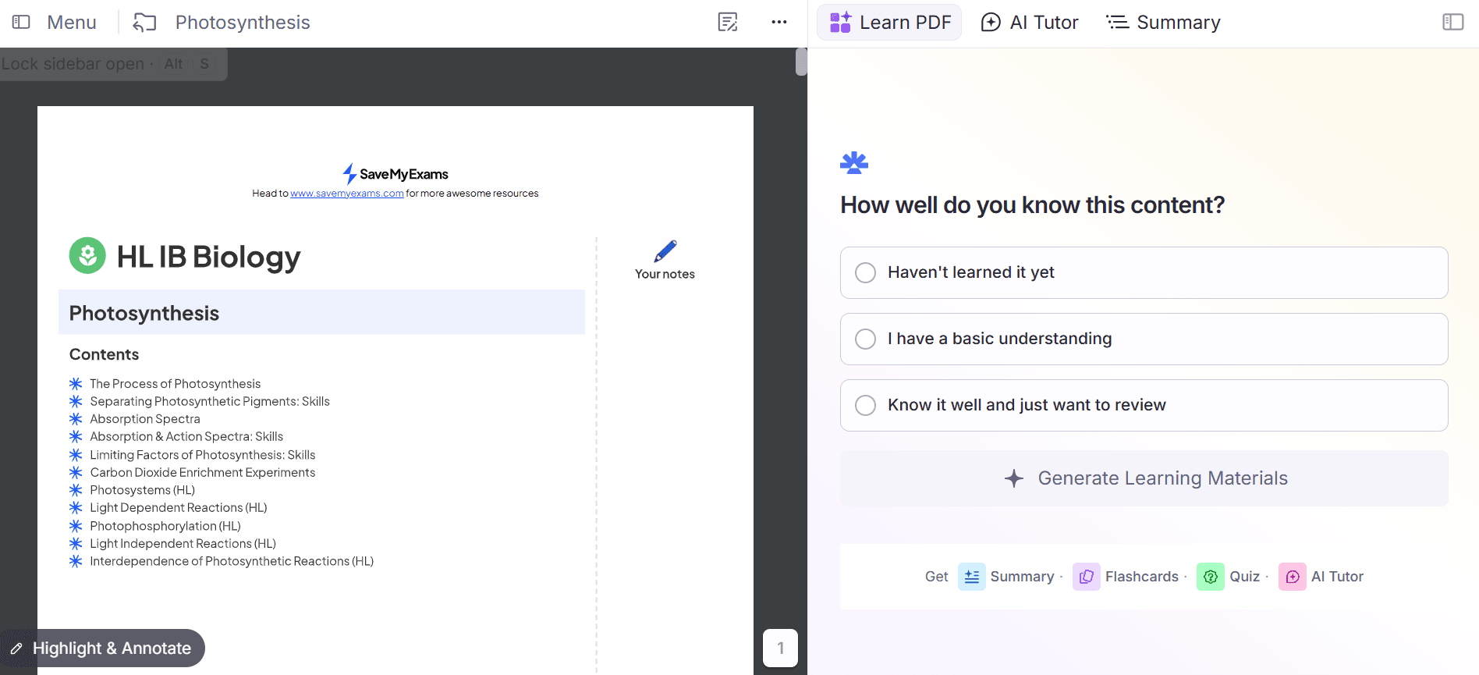The width and height of the screenshot is (1479, 675).
Task: Click the PDF vertical scrollbar thumb
Action: point(801,62)
